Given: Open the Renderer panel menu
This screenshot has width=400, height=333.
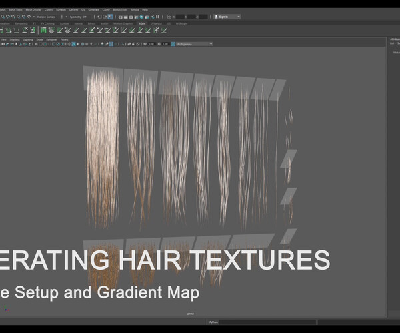Looking at the screenshot, I should [x=52, y=39].
